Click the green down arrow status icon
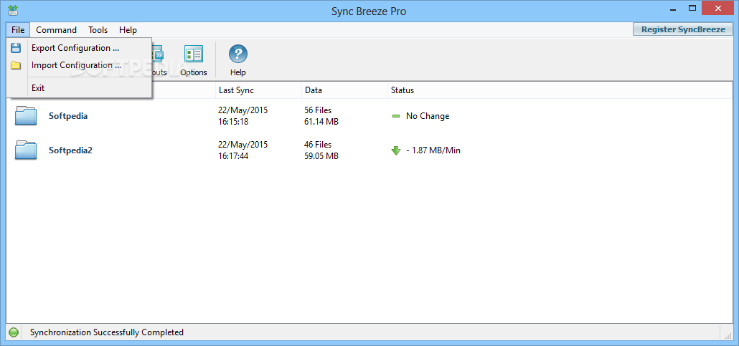The height and width of the screenshot is (346, 739). 396,150
